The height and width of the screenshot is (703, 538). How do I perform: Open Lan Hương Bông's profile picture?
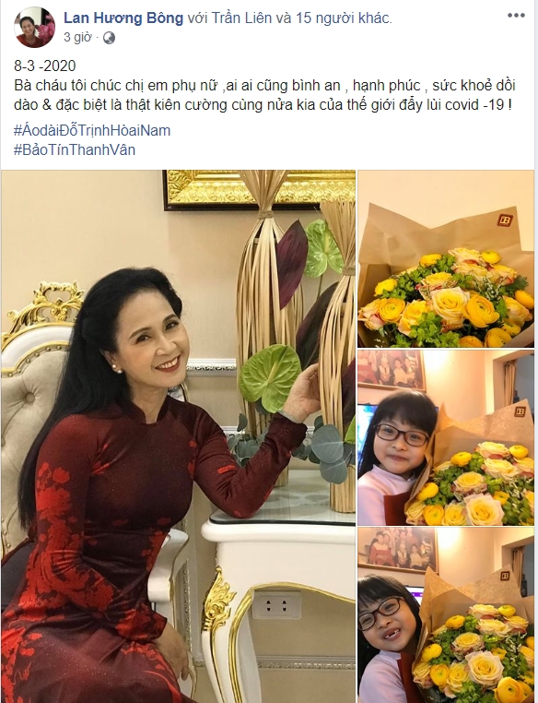point(34,28)
